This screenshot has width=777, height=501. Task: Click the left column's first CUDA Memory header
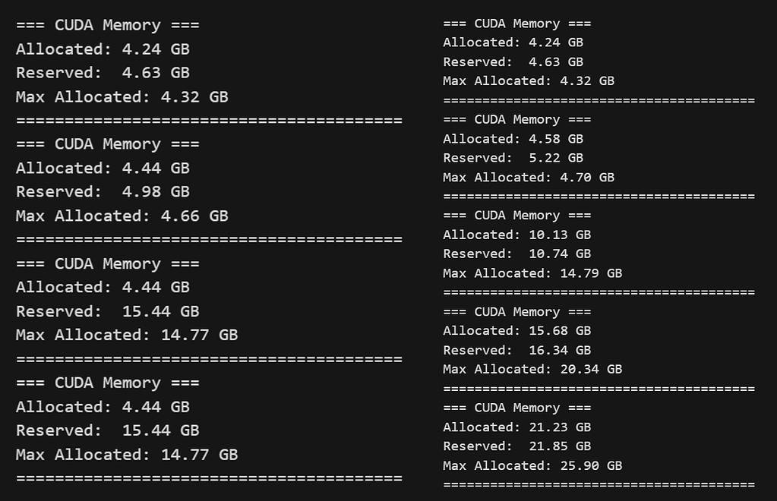tap(108, 25)
